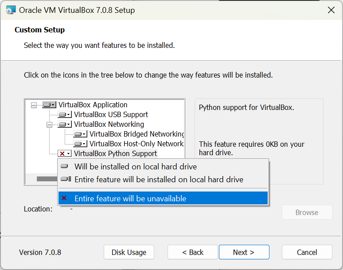343x270 pixels.
Task: Open the Disk Usage dialog
Action: click(129, 252)
